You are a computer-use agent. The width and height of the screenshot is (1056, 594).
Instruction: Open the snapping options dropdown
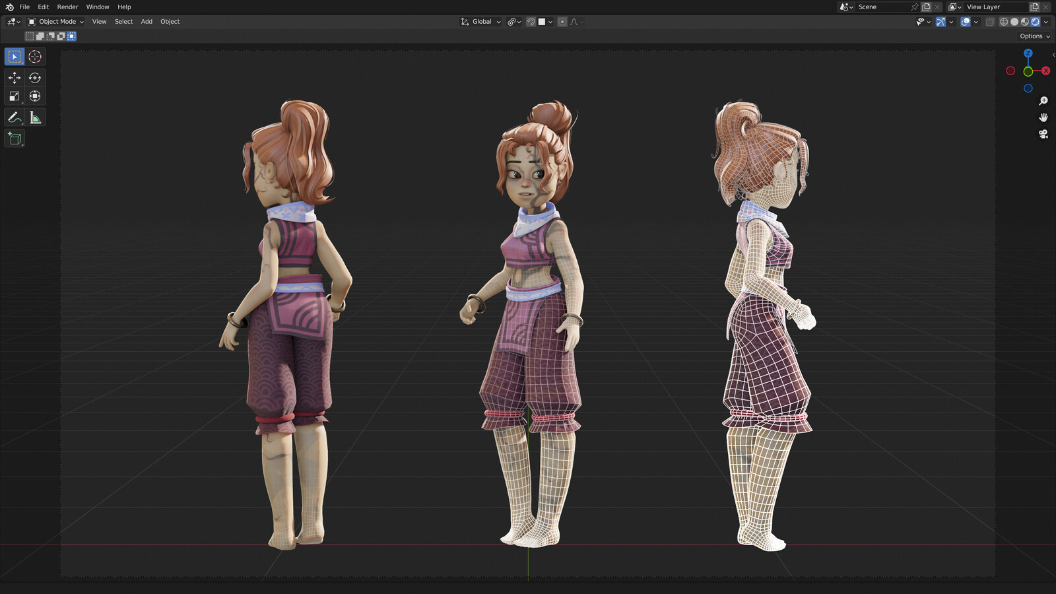pos(545,22)
